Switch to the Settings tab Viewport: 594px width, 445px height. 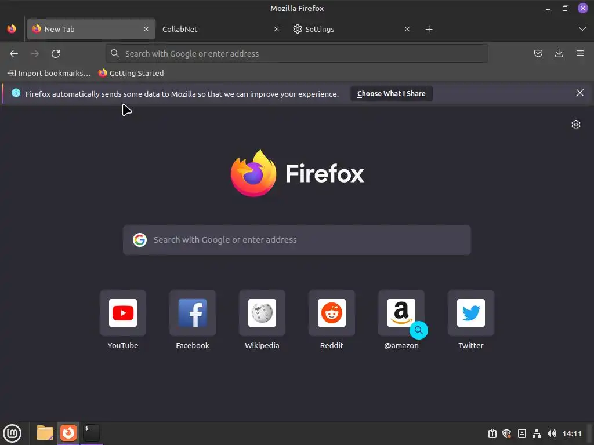[x=351, y=29]
